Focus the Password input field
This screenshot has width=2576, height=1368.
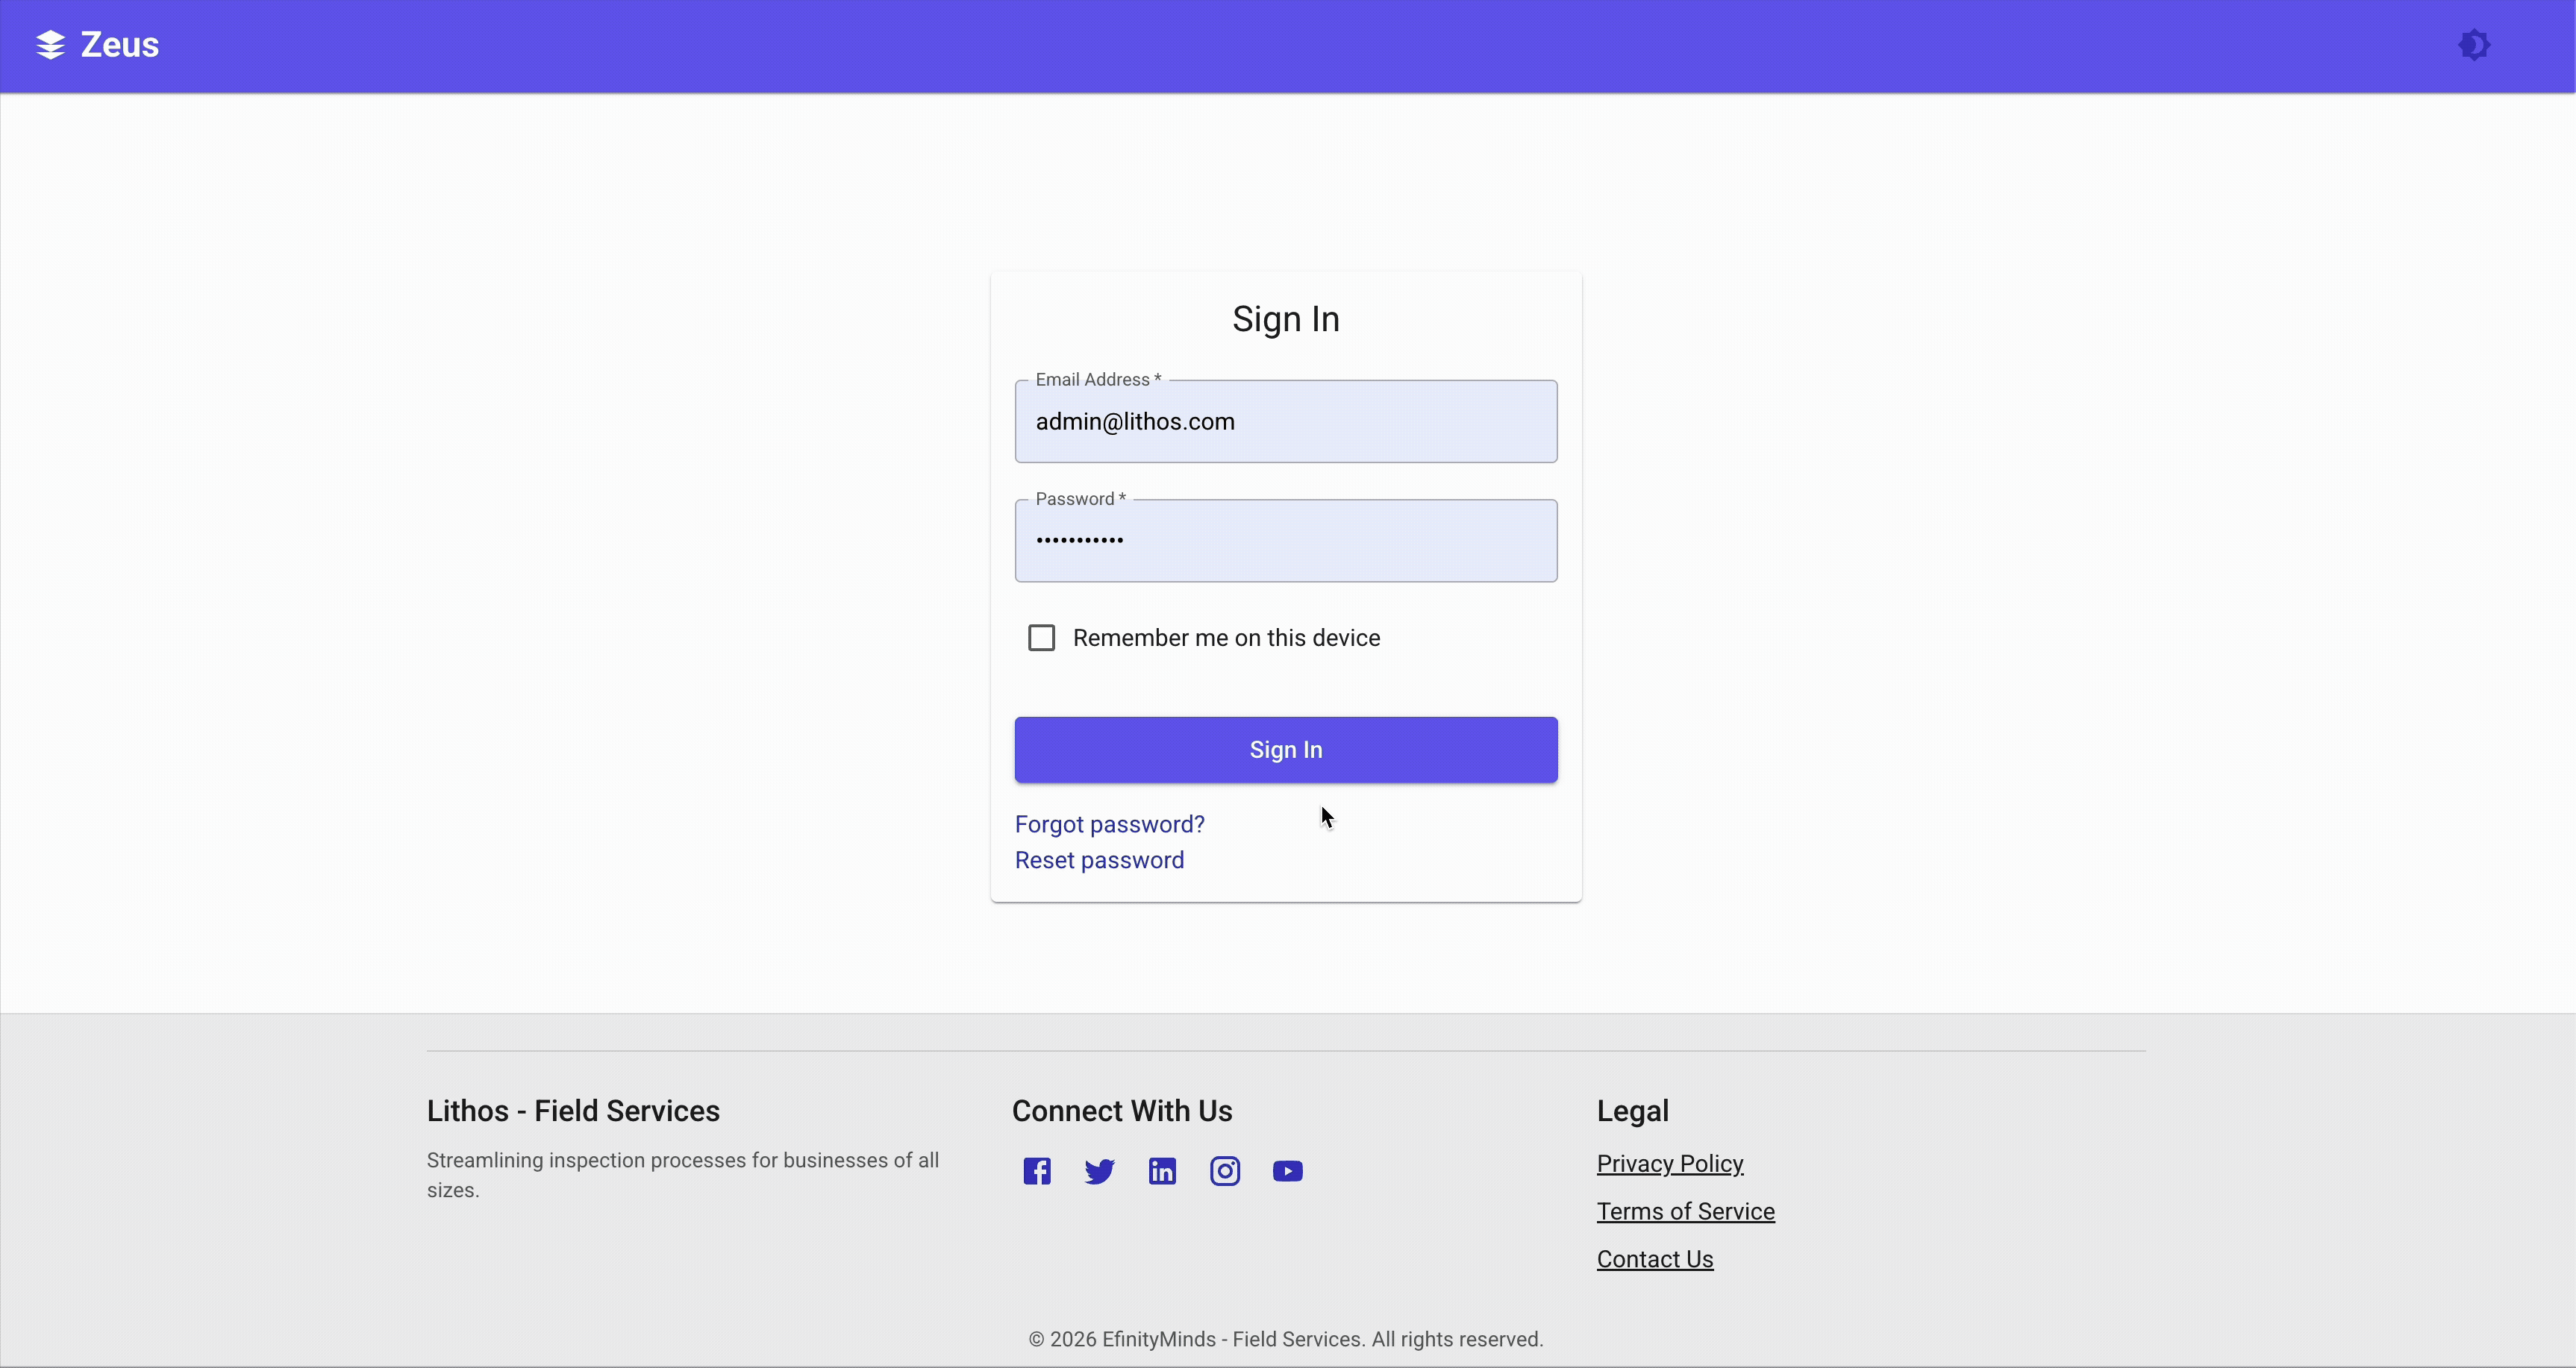(x=1286, y=539)
